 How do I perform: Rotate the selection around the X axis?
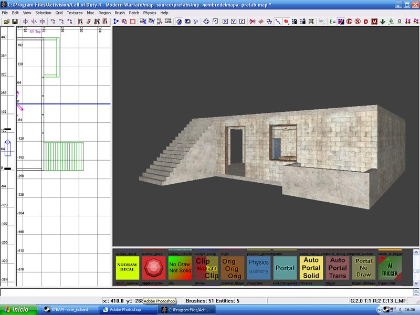point(53,22)
